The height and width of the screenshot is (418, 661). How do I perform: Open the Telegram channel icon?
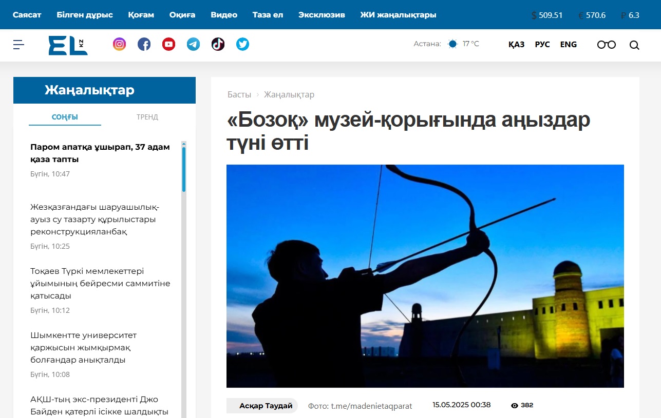click(194, 44)
